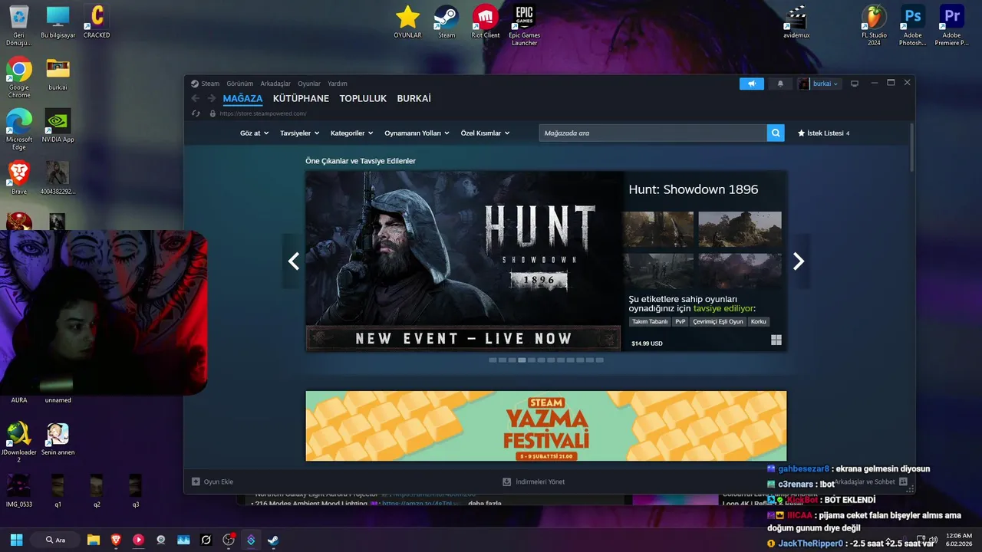Open the Microsoft Edge desktop shortcut
The width and height of the screenshot is (982, 552).
pos(18,129)
